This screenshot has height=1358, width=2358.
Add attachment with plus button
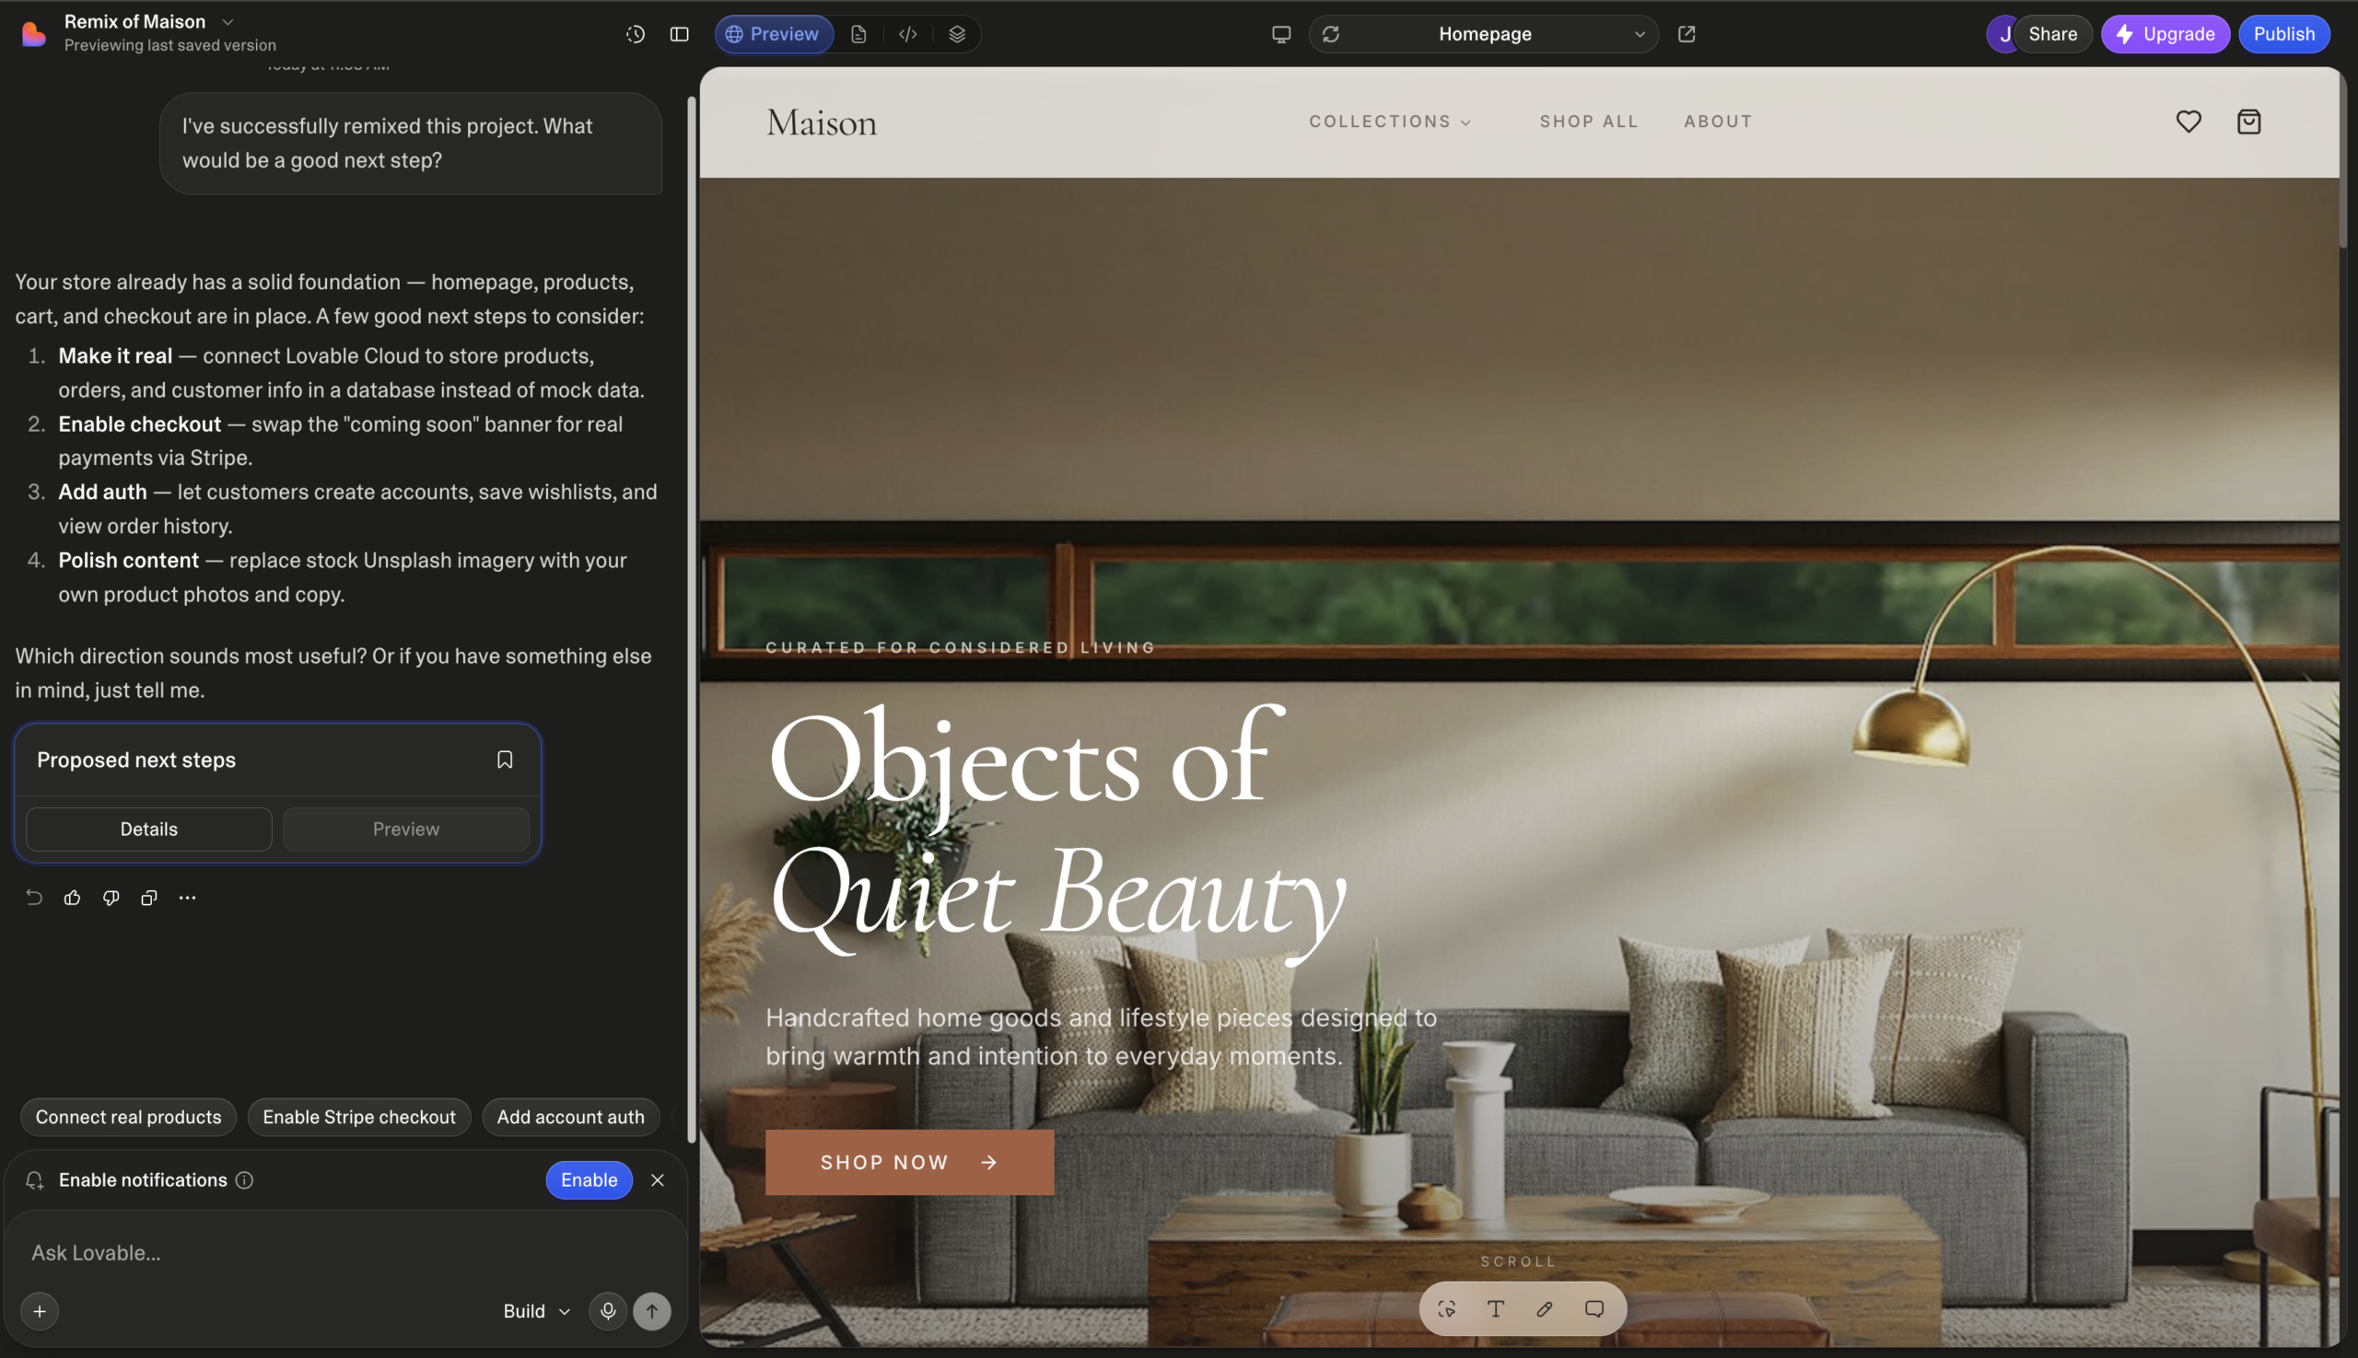coord(40,1310)
